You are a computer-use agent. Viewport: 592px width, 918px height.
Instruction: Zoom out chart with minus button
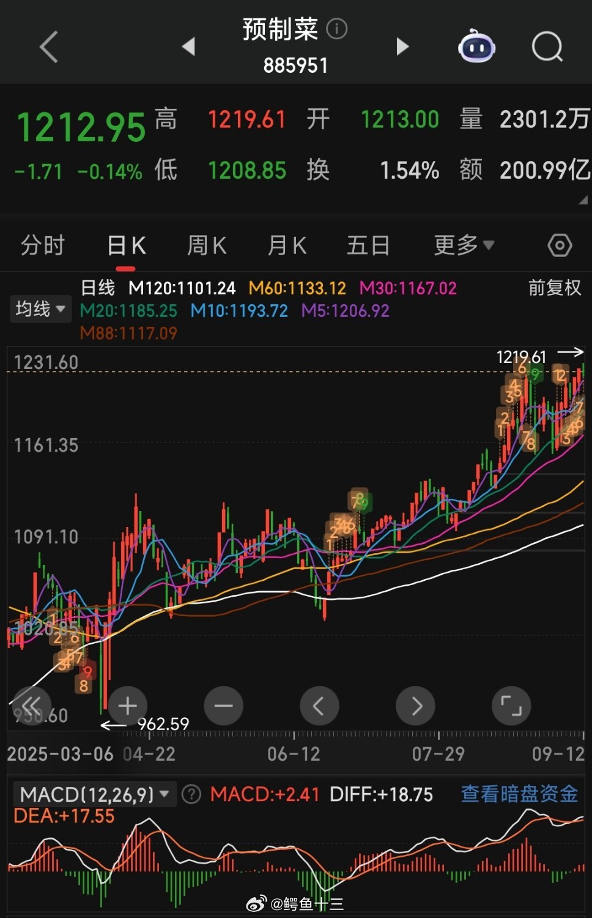223,706
